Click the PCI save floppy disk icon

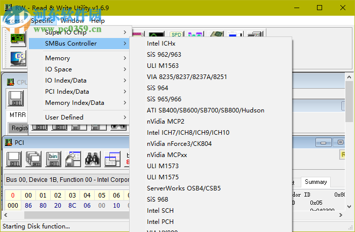(x=13, y=159)
